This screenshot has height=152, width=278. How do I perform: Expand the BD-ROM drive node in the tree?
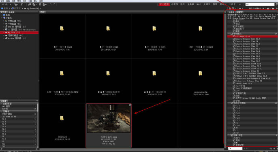4,39
